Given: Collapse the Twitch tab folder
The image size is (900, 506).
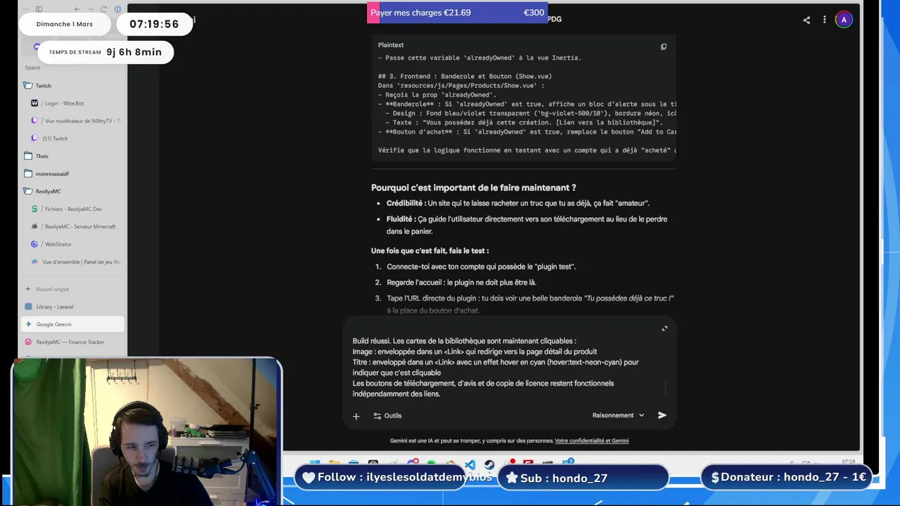Looking at the screenshot, I should (72, 86).
